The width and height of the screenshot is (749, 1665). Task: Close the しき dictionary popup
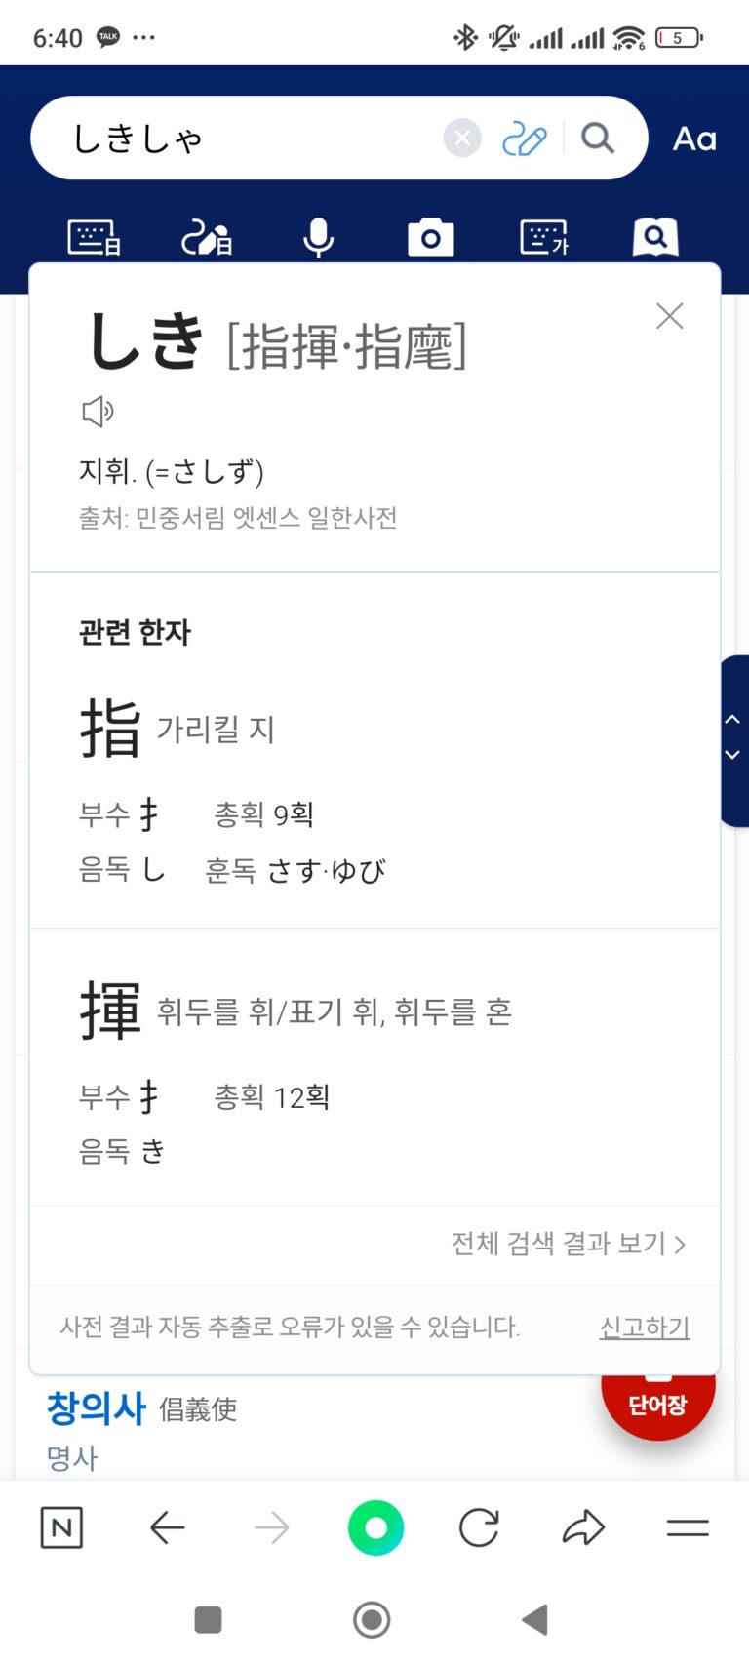click(x=670, y=316)
